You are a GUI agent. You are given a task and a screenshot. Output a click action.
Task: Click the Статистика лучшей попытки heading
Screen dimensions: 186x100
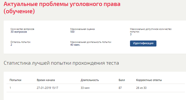point(61,63)
